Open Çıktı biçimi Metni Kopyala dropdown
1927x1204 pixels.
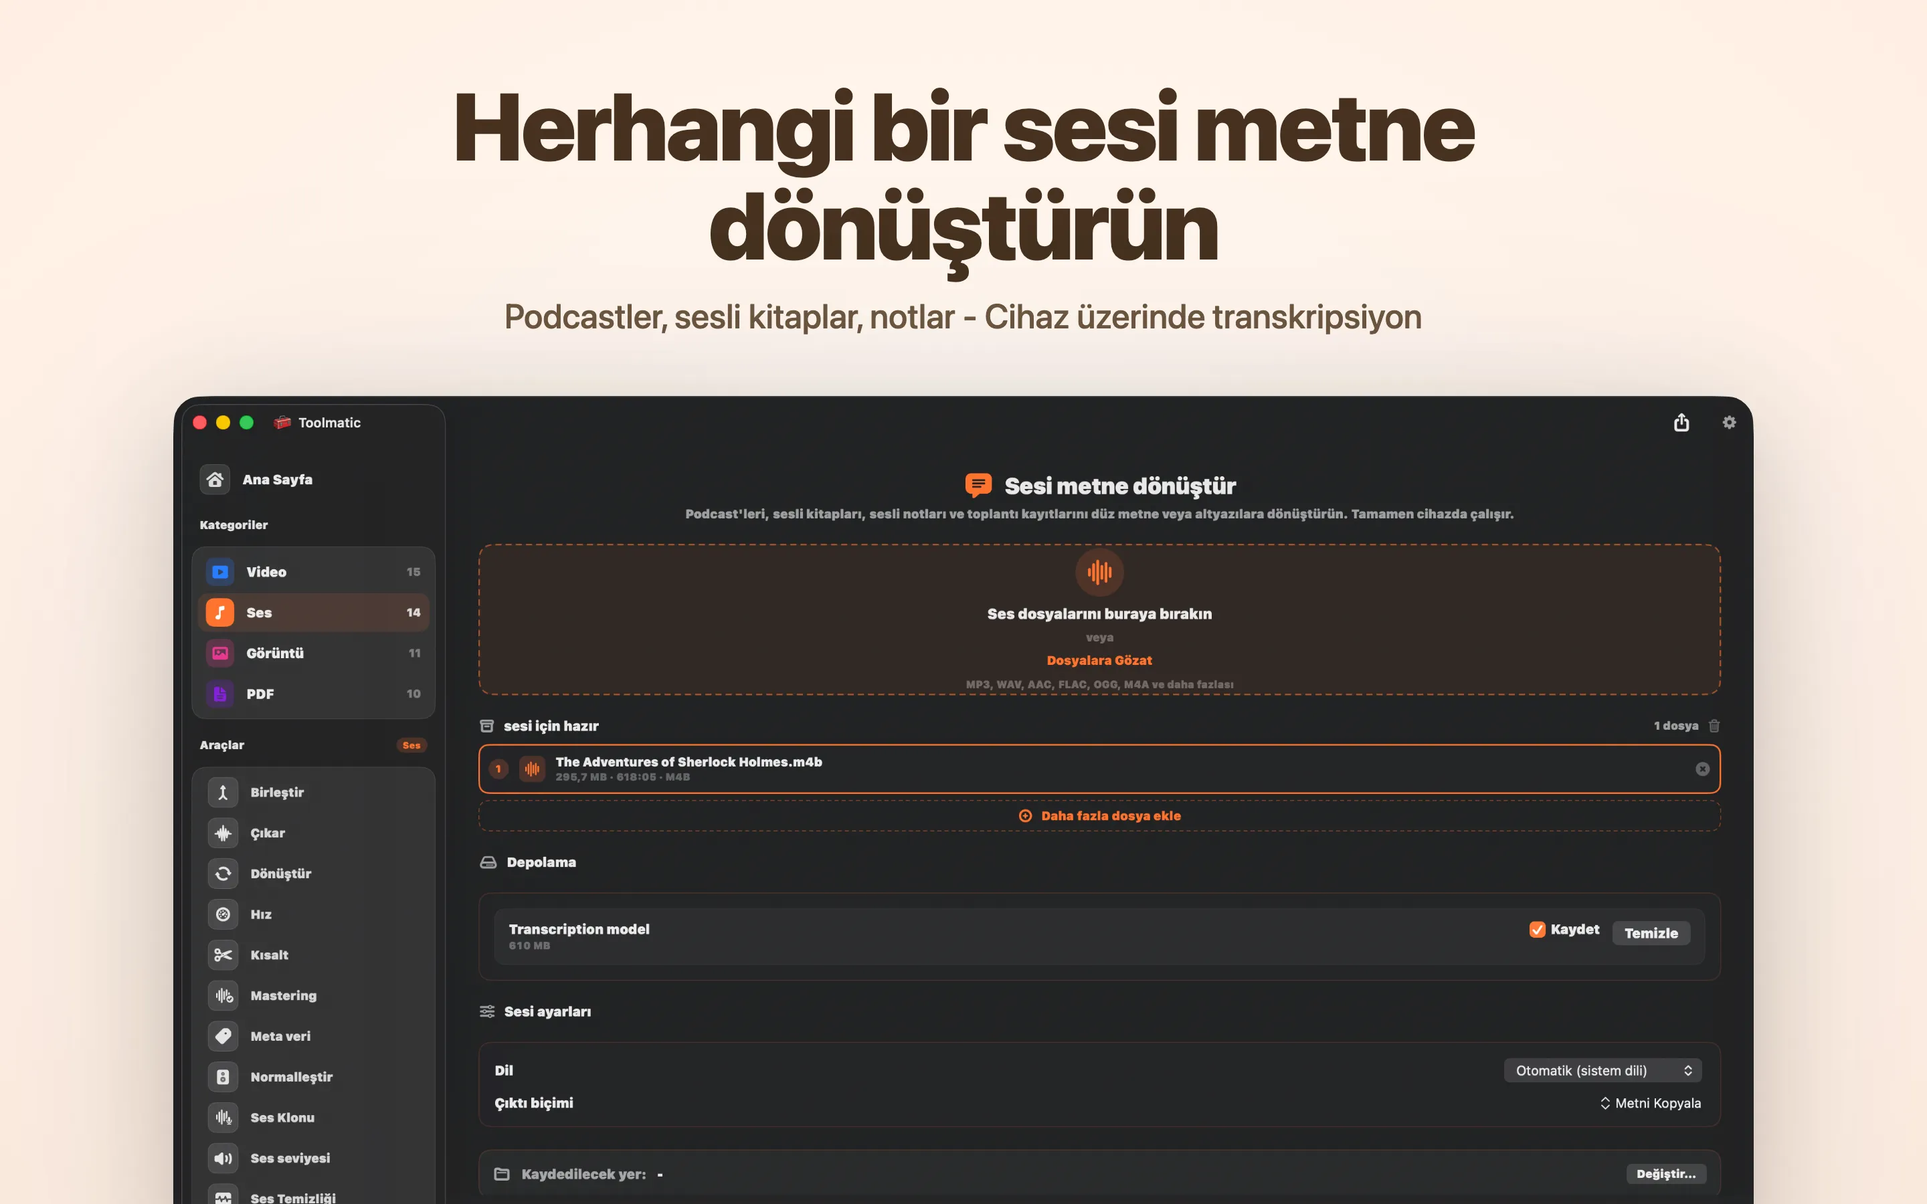click(x=1650, y=1103)
